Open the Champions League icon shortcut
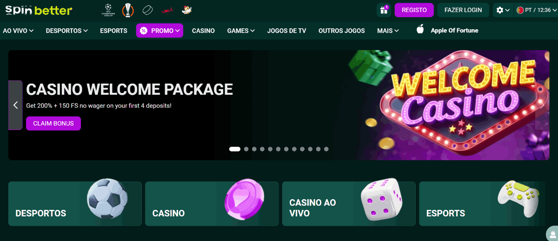The image size is (558, 241). tap(108, 10)
